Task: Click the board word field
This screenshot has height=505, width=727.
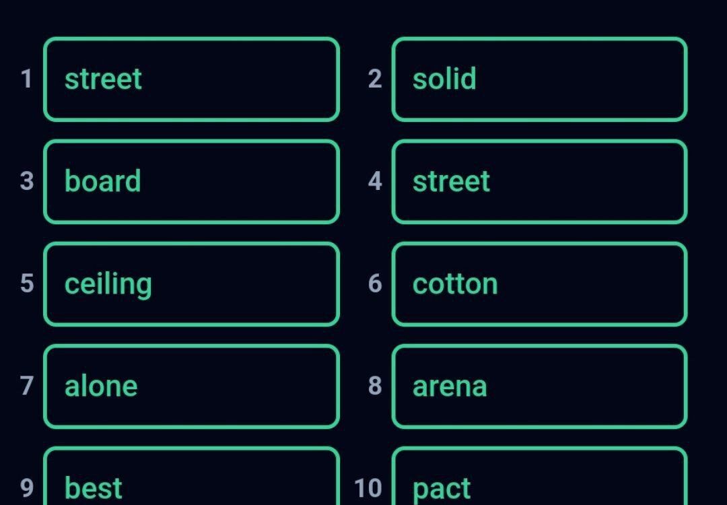Action: click(191, 182)
